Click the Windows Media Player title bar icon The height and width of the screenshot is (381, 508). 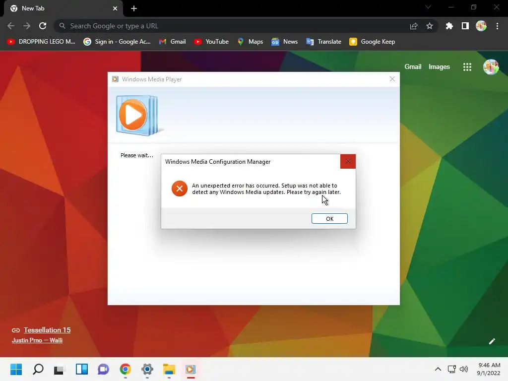[x=115, y=79]
